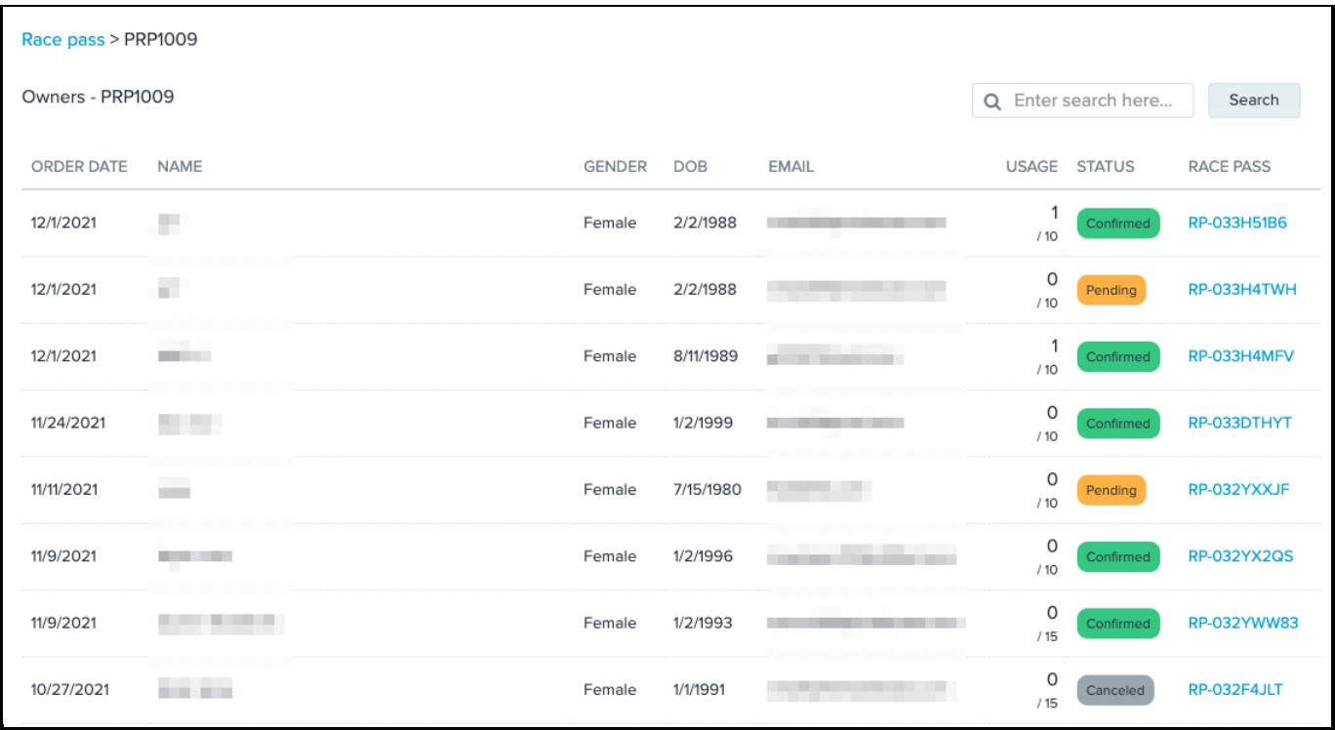Screen dimensions: 1335x730
Task: Click Pending badge on 11/11/2021 row
Action: tap(1111, 490)
